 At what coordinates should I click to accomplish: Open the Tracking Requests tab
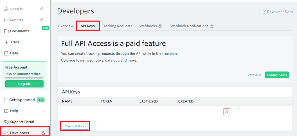pyautogui.click(x=117, y=26)
